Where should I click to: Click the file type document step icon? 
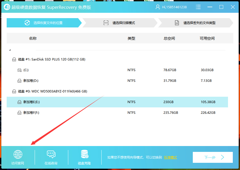pyautogui.click(x=177, y=23)
